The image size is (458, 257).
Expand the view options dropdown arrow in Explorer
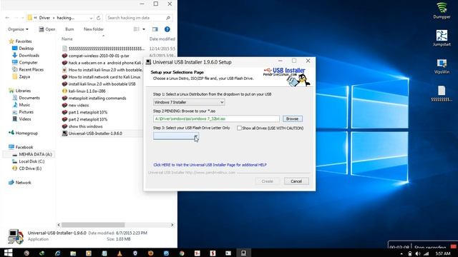click(x=144, y=29)
